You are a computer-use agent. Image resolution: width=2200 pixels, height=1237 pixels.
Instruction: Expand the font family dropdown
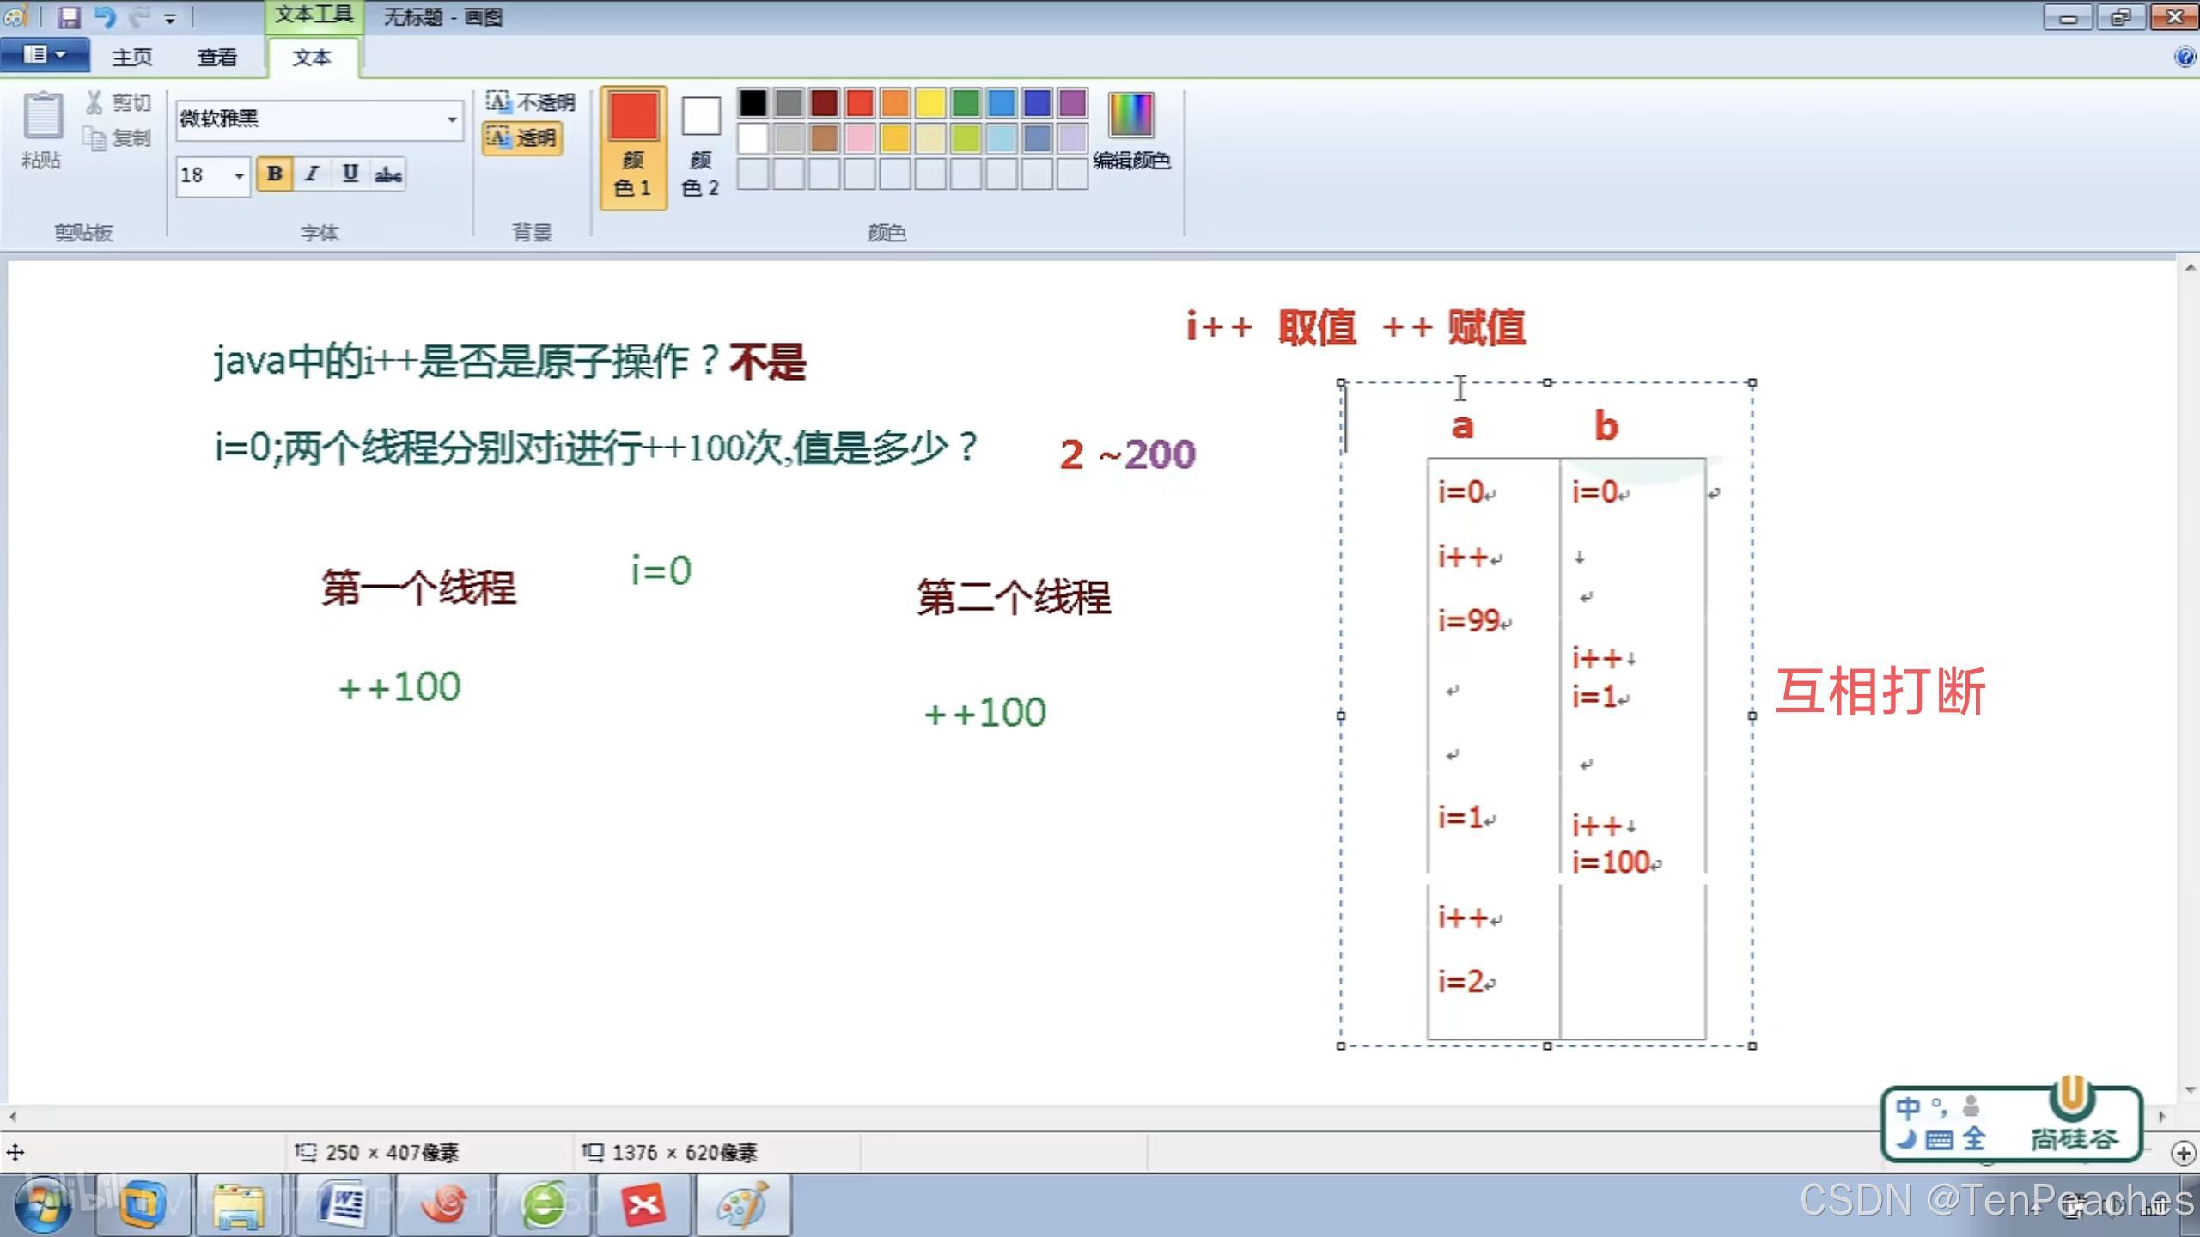coord(452,119)
